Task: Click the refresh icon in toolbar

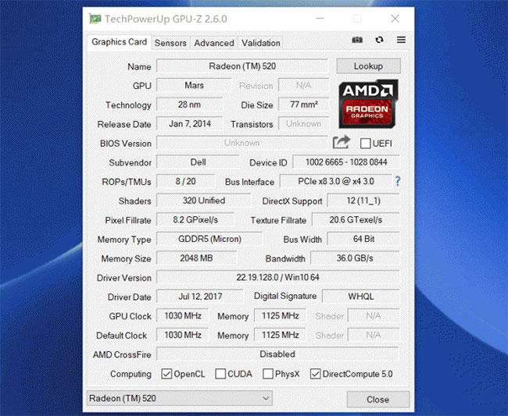Action: click(379, 40)
